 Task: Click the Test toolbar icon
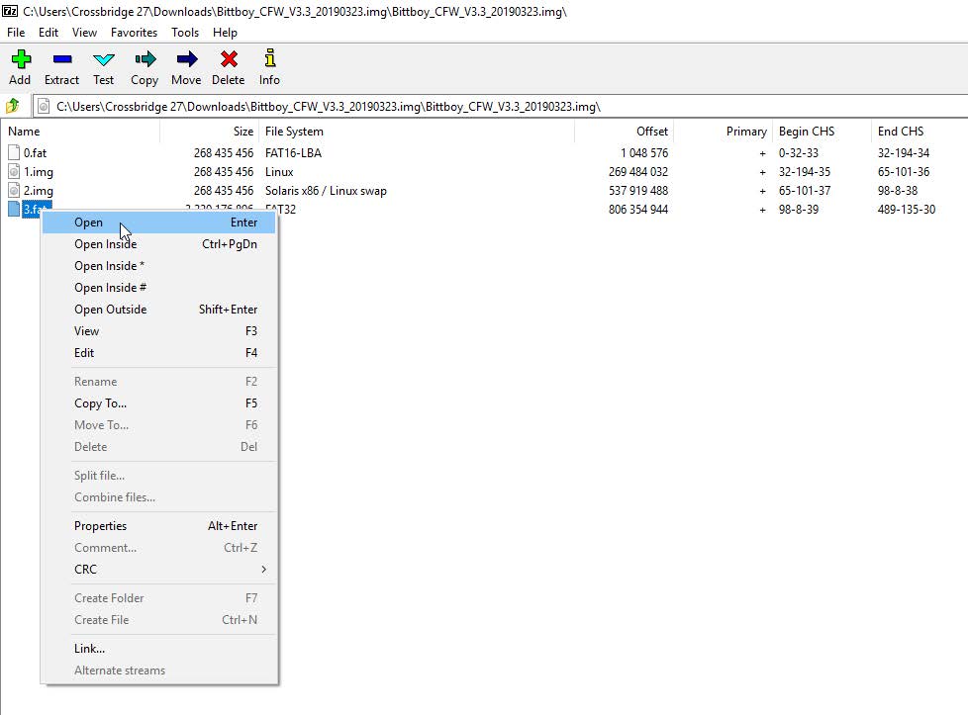pyautogui.click(x=104, y=59)
